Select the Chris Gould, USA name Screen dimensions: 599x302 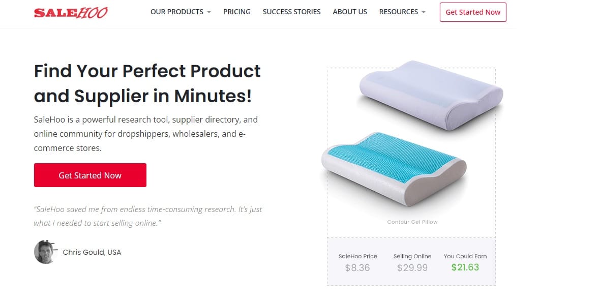[92, 252]
